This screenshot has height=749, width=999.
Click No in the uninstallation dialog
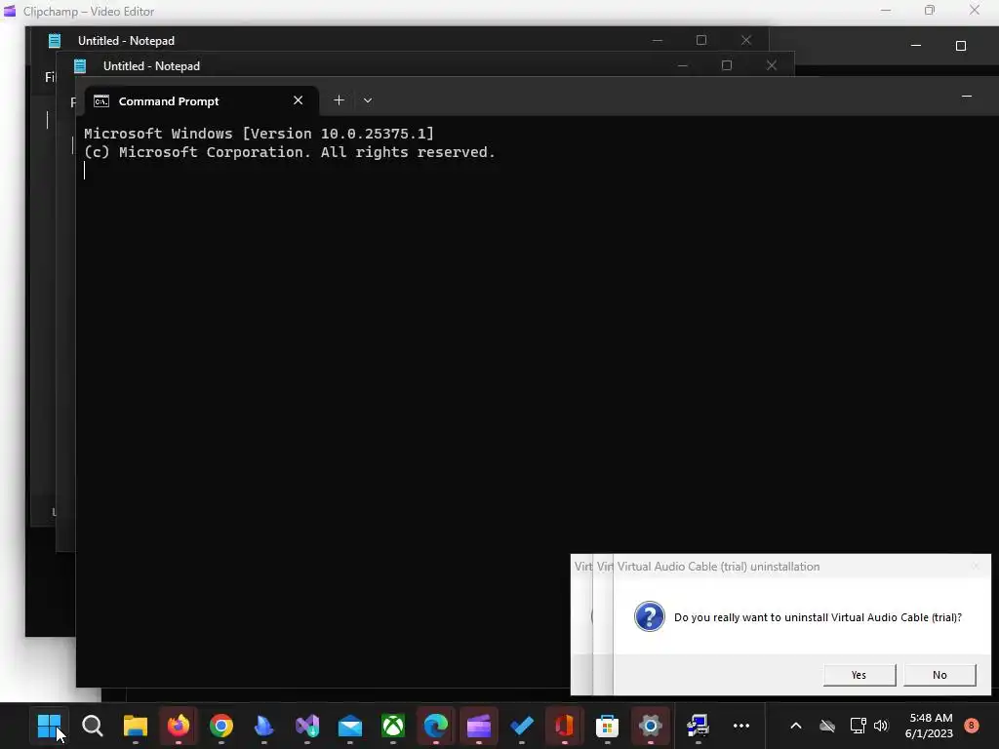pos(939,675)
